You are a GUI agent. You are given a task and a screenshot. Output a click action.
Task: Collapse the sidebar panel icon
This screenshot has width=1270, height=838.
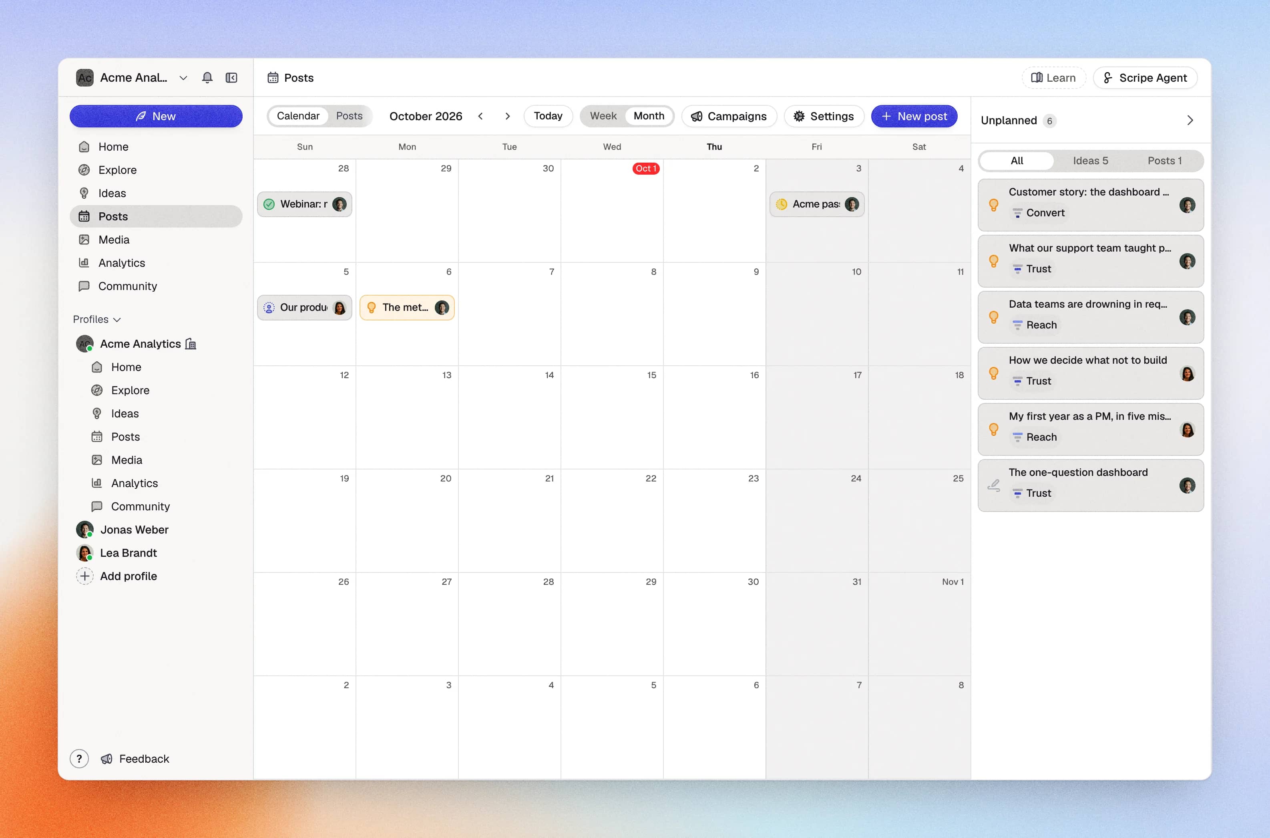pyautogui.click(x=231, y=77)
